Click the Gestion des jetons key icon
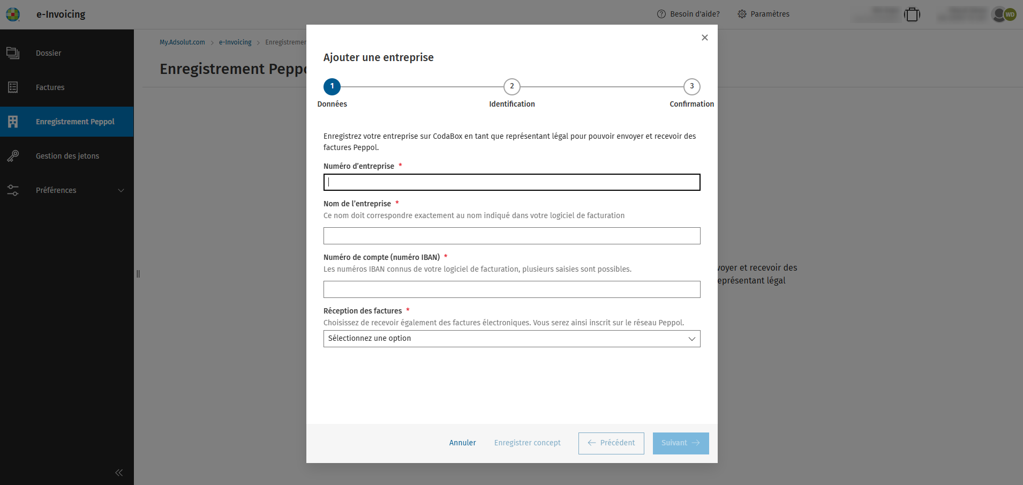The image size is (1023, 485). click(x=13, y=156)
